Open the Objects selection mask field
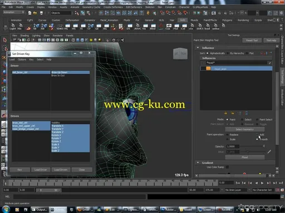 [x=61, y=13]
